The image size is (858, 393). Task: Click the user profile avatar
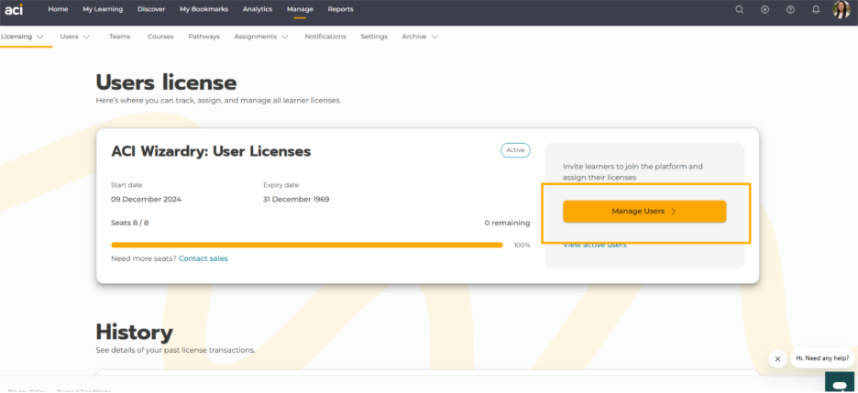coord(841,9)
